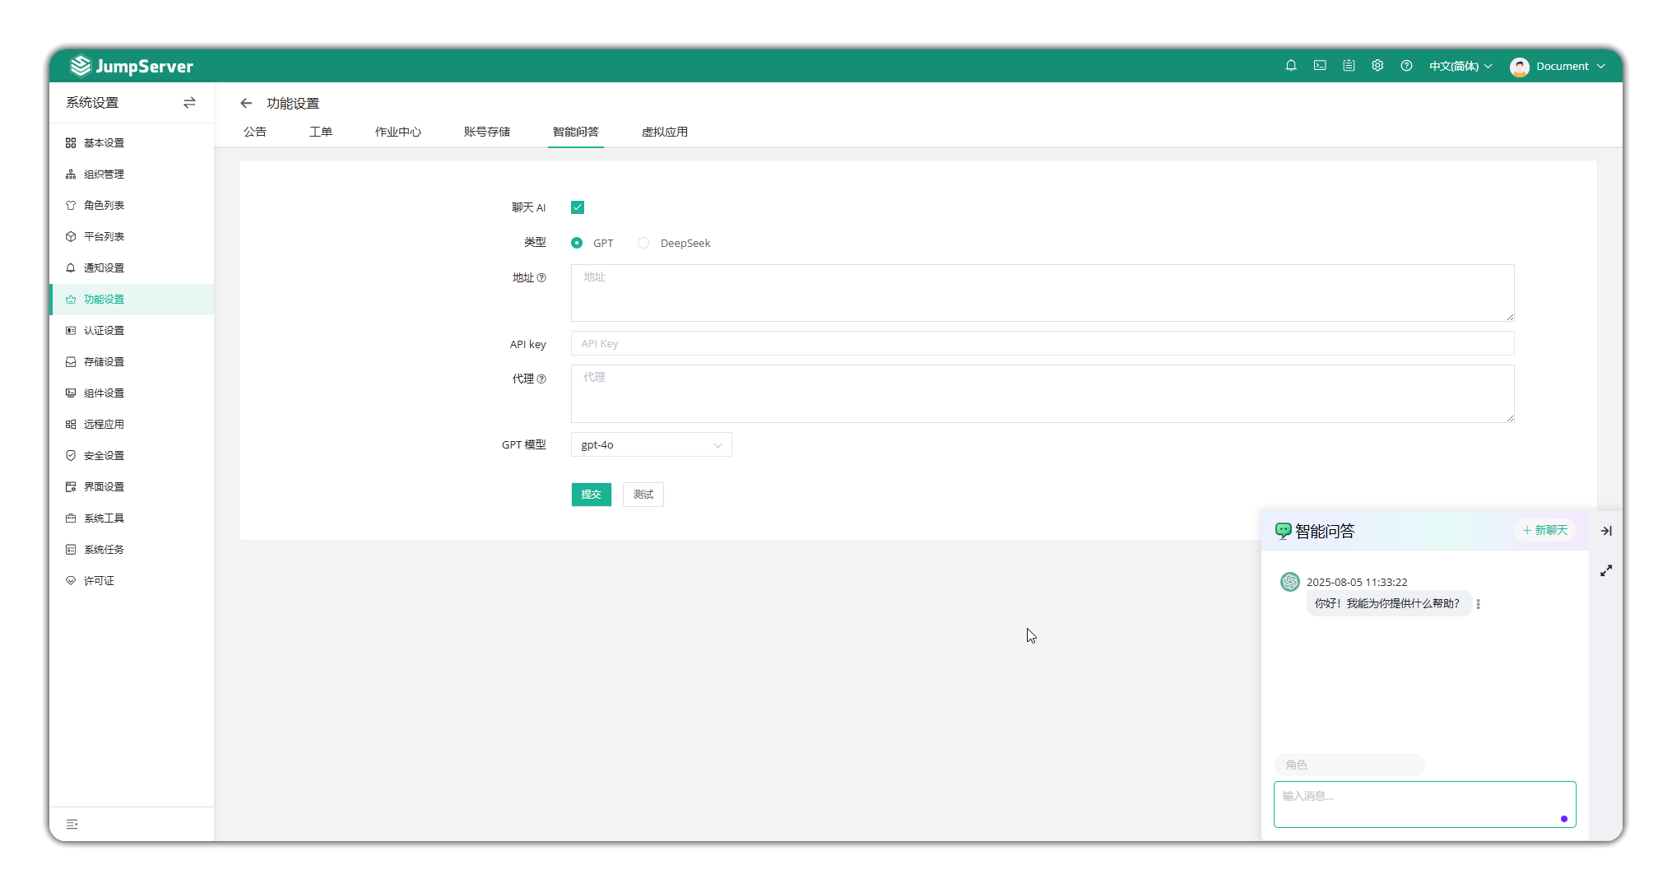This screenshot has height=874, width=1672.
Task: Open 基本设置 in the sidebar
Action: pyautogui.click(x=132, y=143)
